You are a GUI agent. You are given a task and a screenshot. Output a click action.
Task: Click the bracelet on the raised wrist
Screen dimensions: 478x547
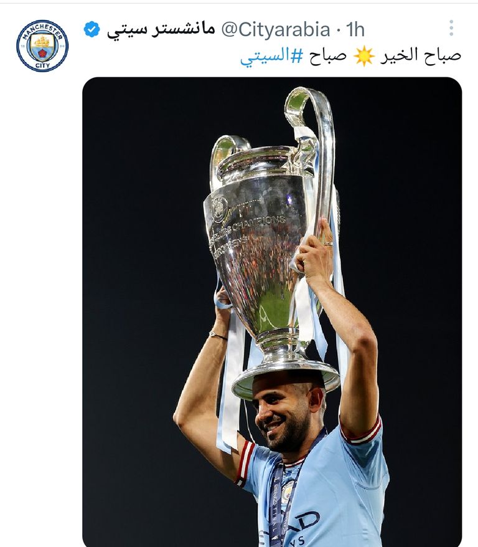(218, 336)
